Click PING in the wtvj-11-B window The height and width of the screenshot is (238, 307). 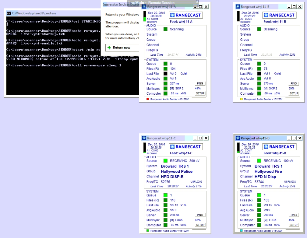coord(294,83)
